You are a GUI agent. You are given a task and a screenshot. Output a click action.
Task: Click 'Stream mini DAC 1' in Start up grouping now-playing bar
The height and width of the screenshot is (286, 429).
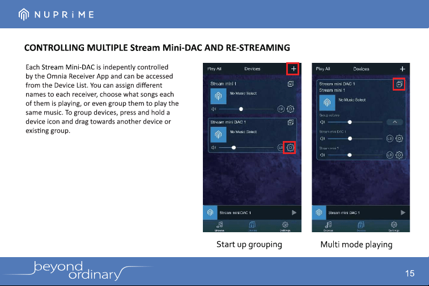click(x=235, y=213)
